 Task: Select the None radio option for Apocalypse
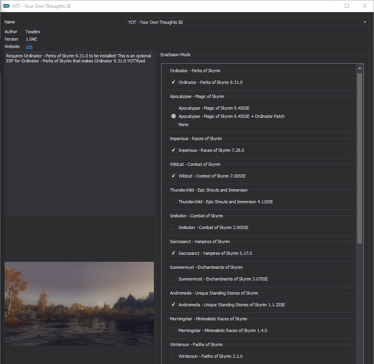click(173, 124)
